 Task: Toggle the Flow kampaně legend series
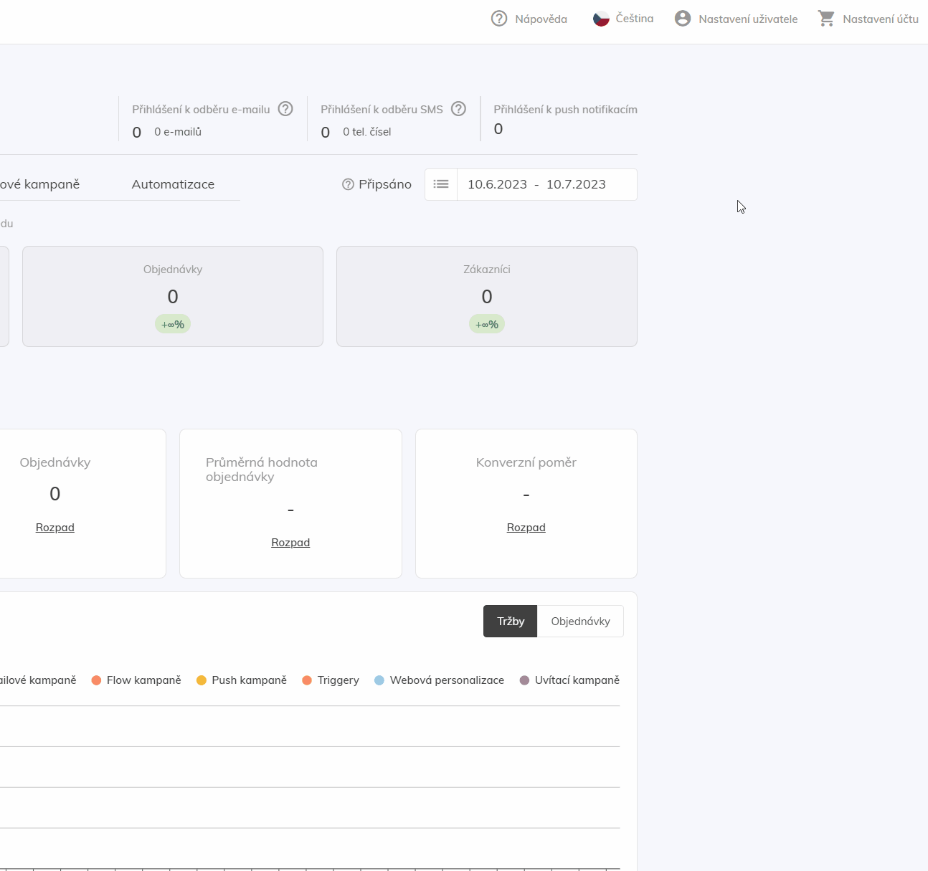pyautogui.click(x=136, y=680)
